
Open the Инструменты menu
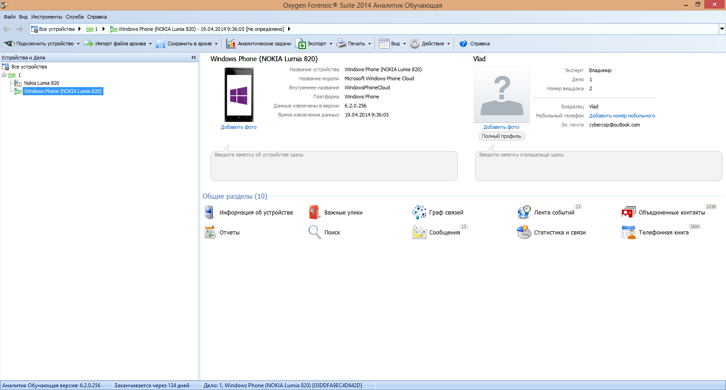click(x=47, y=17)
